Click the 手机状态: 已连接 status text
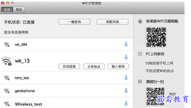The image size is (191, 108). 19,22
